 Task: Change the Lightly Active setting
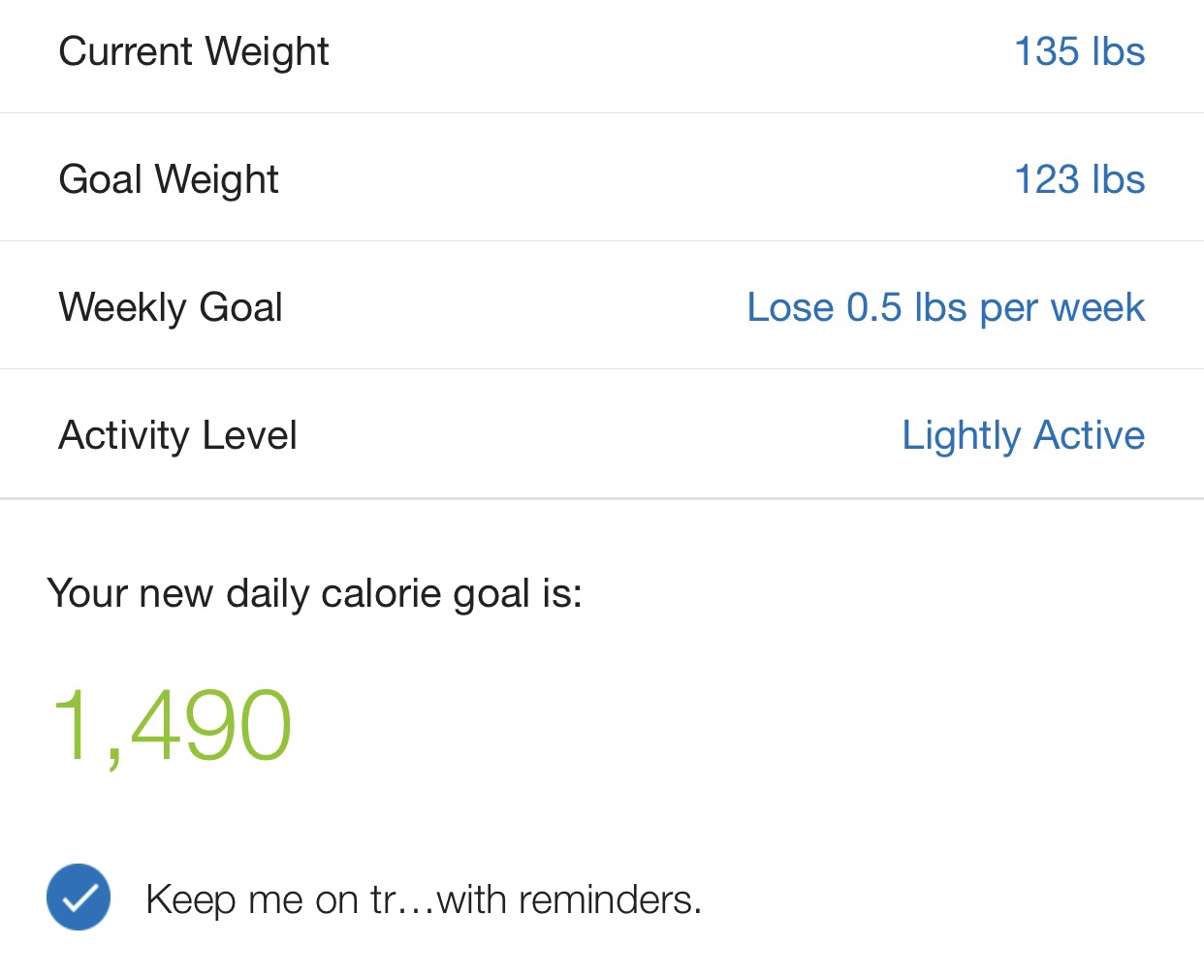(1023, 435)
